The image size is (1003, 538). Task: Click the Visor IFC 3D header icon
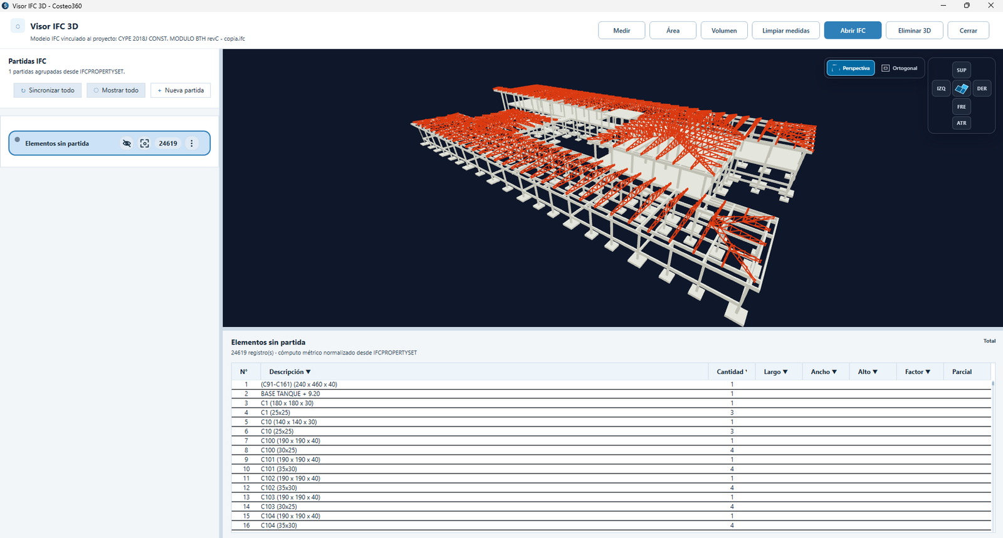(x=18, y=26)
